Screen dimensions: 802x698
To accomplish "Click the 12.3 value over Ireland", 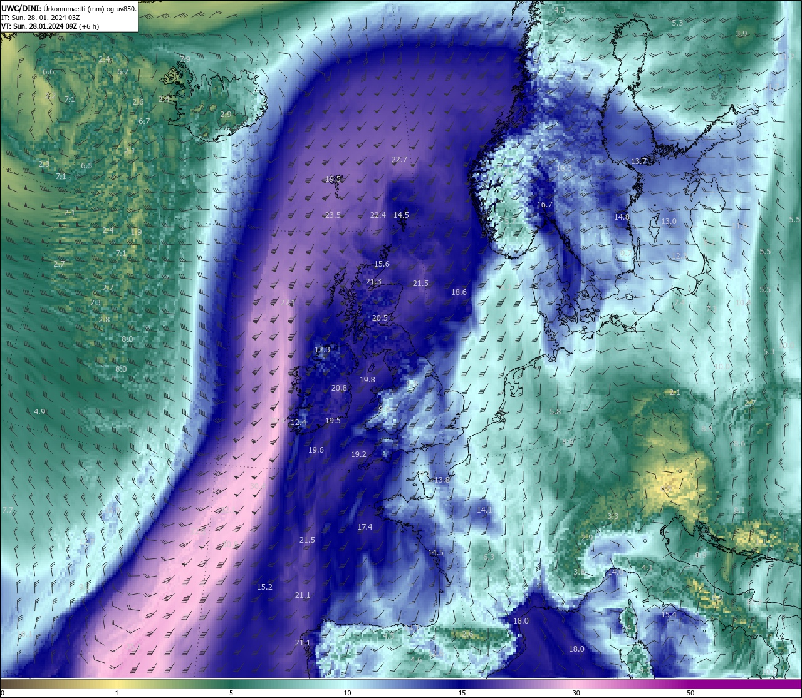I will pyautogui.click(x=322, y=350).
